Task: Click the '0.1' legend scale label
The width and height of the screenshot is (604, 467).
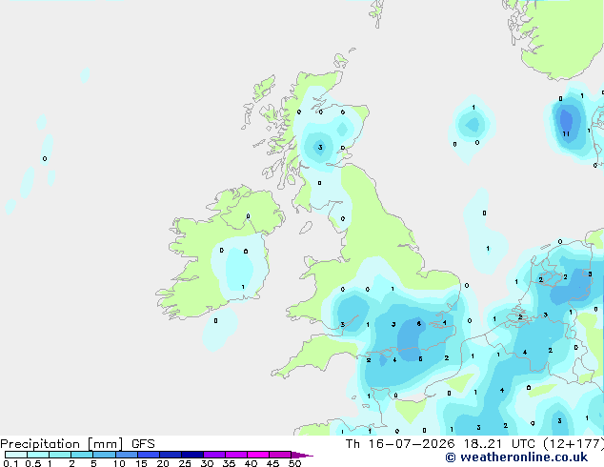Action: click(x=10, y=463)
